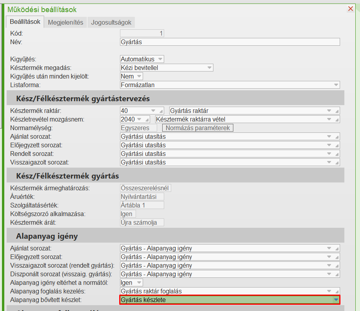Open the Jogosultságok tab

coord(111,22)
